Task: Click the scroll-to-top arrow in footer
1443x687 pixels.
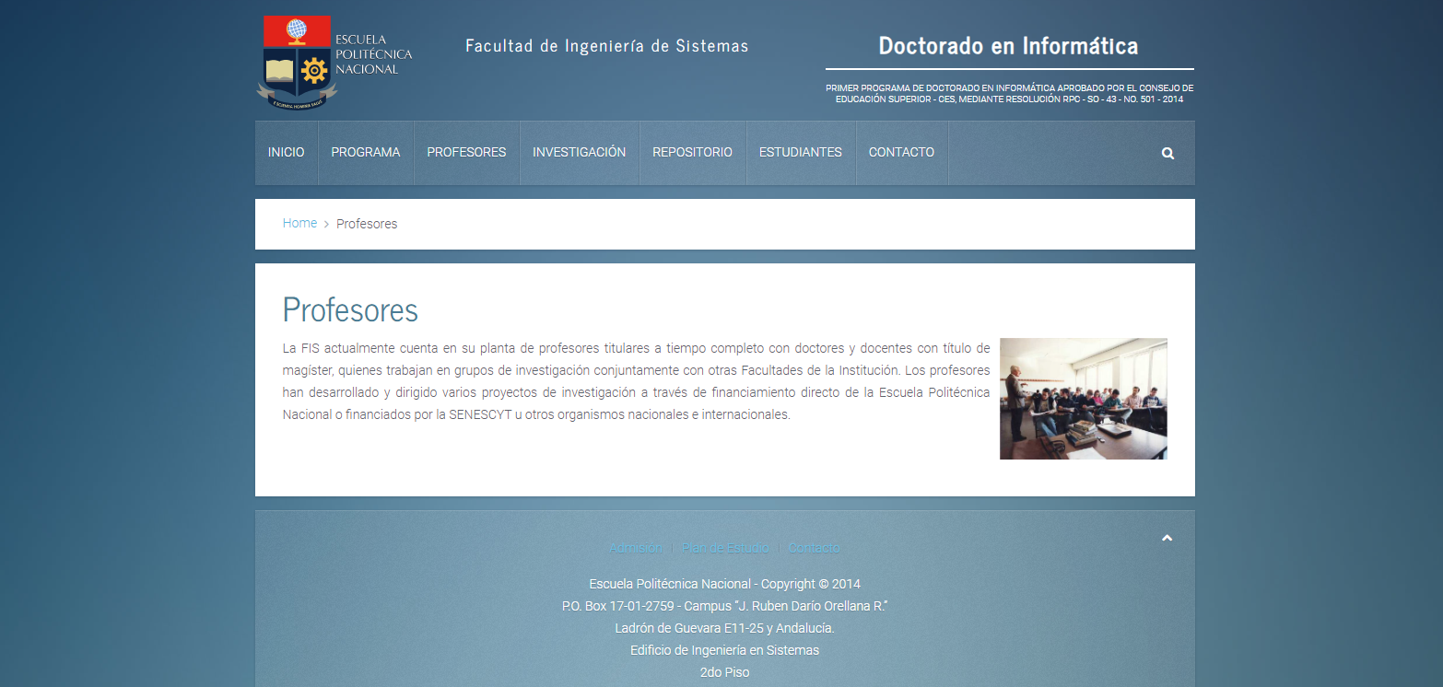Action: (x=1167, y=539)
